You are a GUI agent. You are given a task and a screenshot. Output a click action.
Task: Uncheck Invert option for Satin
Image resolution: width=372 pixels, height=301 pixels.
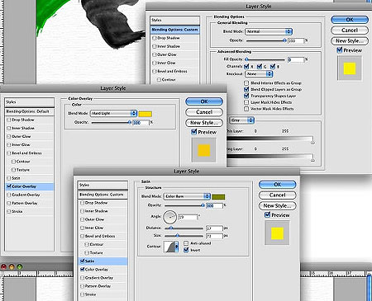[186, 250]
